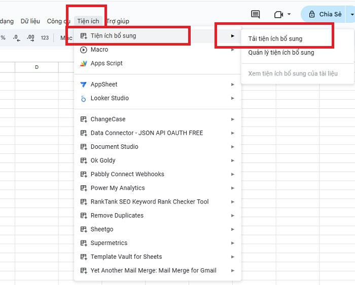Screen dimensions: 355x285
Task: Open dropdown arrow beside Chia Sẻ button
Action: (352, 15)
